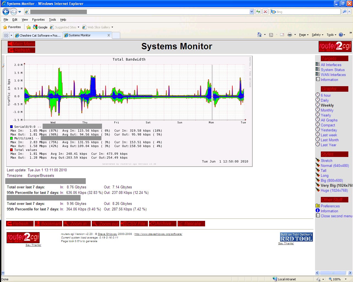The width and height of the screenshot is (353, 282).
Task: Click the Stop loading red X icon
Action: (x=265, y=12)
